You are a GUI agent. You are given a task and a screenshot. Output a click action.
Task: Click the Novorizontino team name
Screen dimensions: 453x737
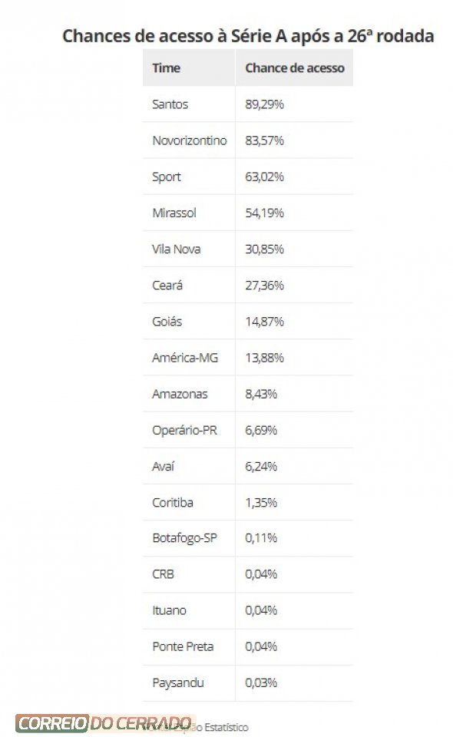(190, 140)
